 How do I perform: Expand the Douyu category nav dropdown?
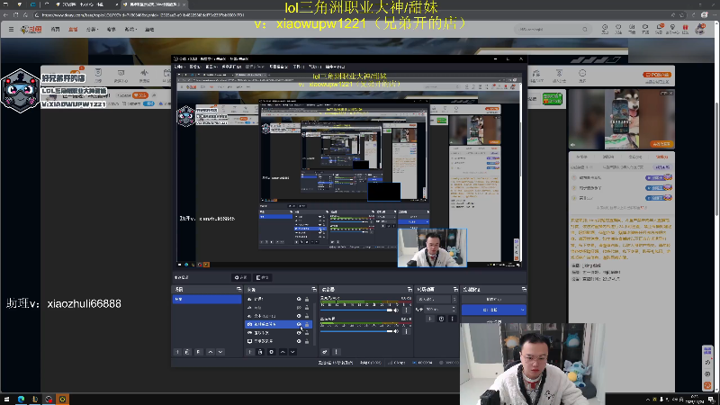point(93,30)
